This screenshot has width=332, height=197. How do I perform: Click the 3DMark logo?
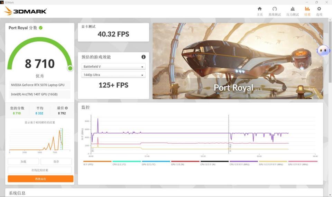[26, 11]
